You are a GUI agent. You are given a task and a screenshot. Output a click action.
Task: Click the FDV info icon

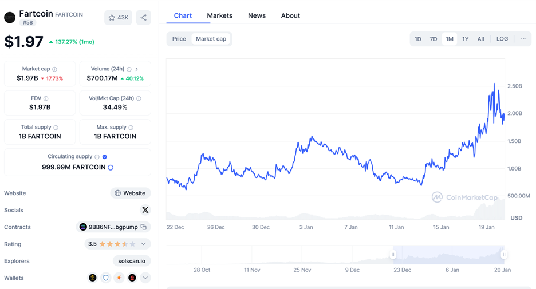tap(46, 98)
